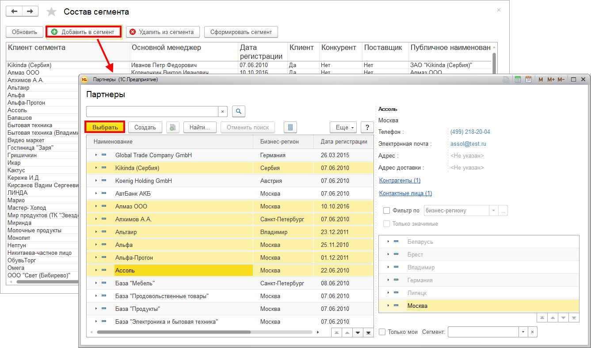591x348 pixels.
Task: Click Добавить в сегмент button
Action: (x=84, y=32)
